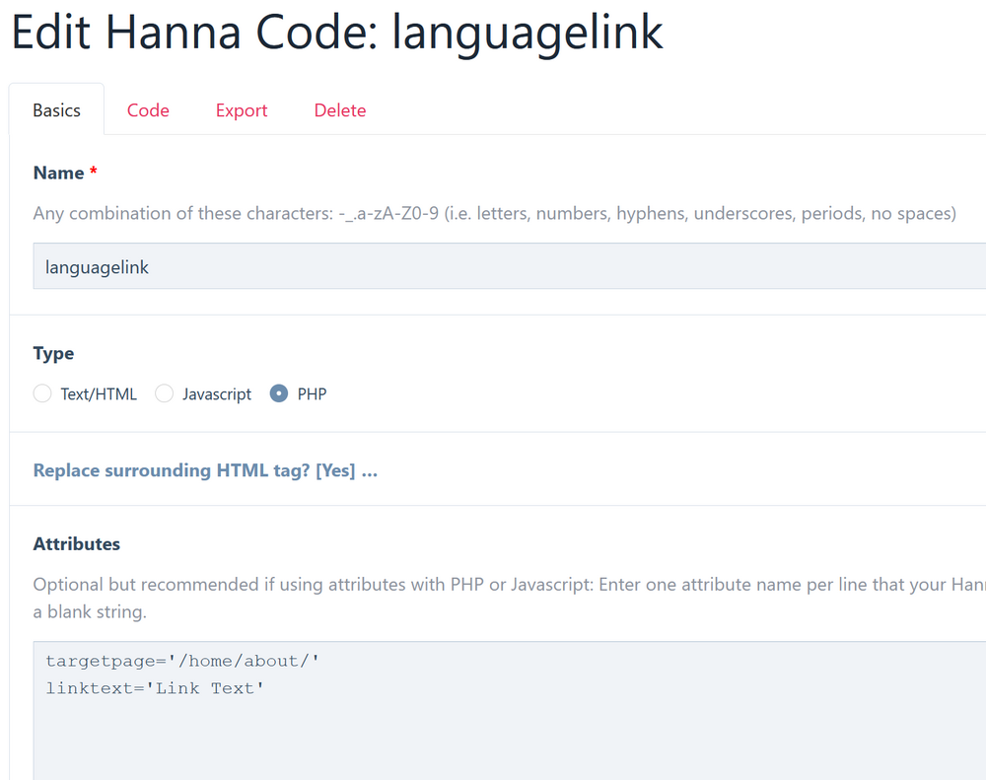Click the allowed characters hint under Name
This screenshot has width=986, height=780.
[x=493, y=213]
